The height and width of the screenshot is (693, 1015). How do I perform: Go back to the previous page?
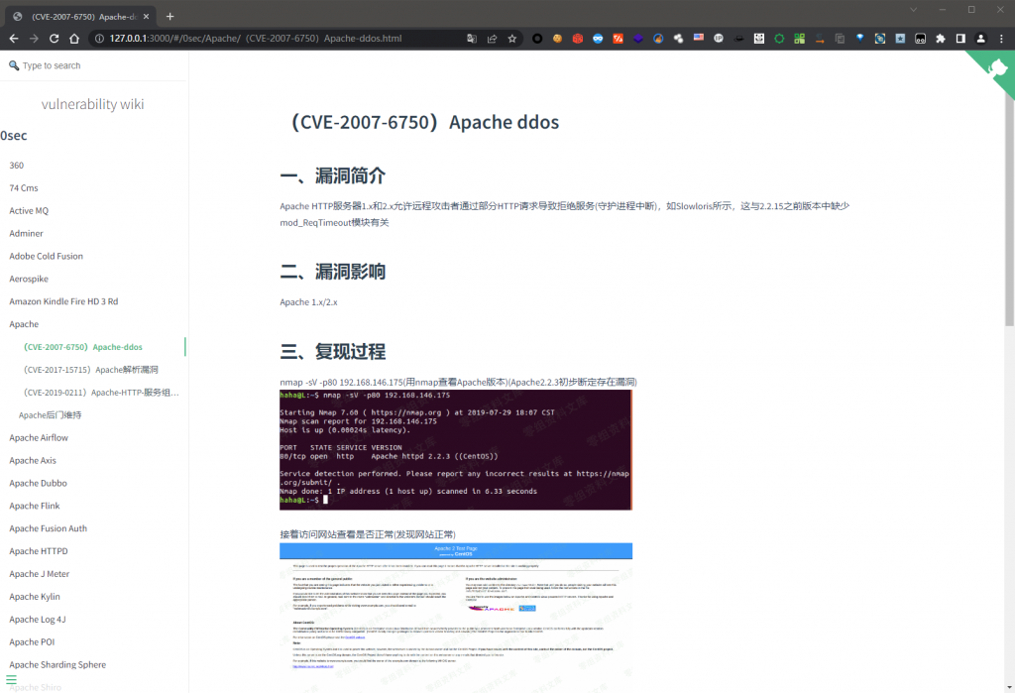(14, 39)
